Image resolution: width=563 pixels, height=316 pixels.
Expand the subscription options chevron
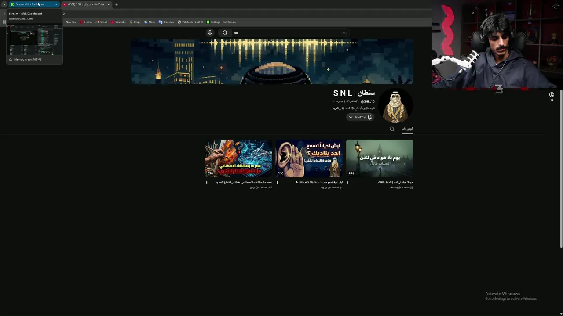tap(351, 117)
